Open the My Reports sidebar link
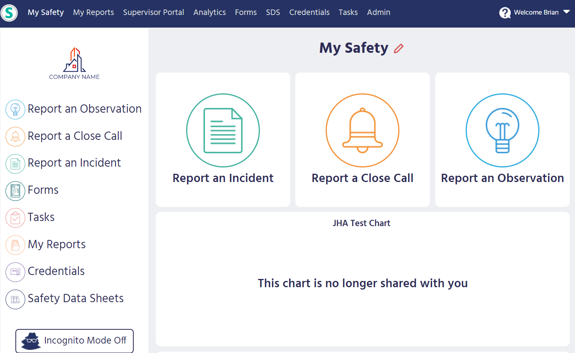The image size is (575, 353). 56,244
